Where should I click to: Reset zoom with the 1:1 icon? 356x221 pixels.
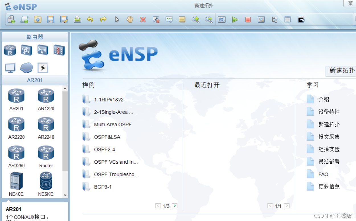pyautogui.click(x=222, y=19)
